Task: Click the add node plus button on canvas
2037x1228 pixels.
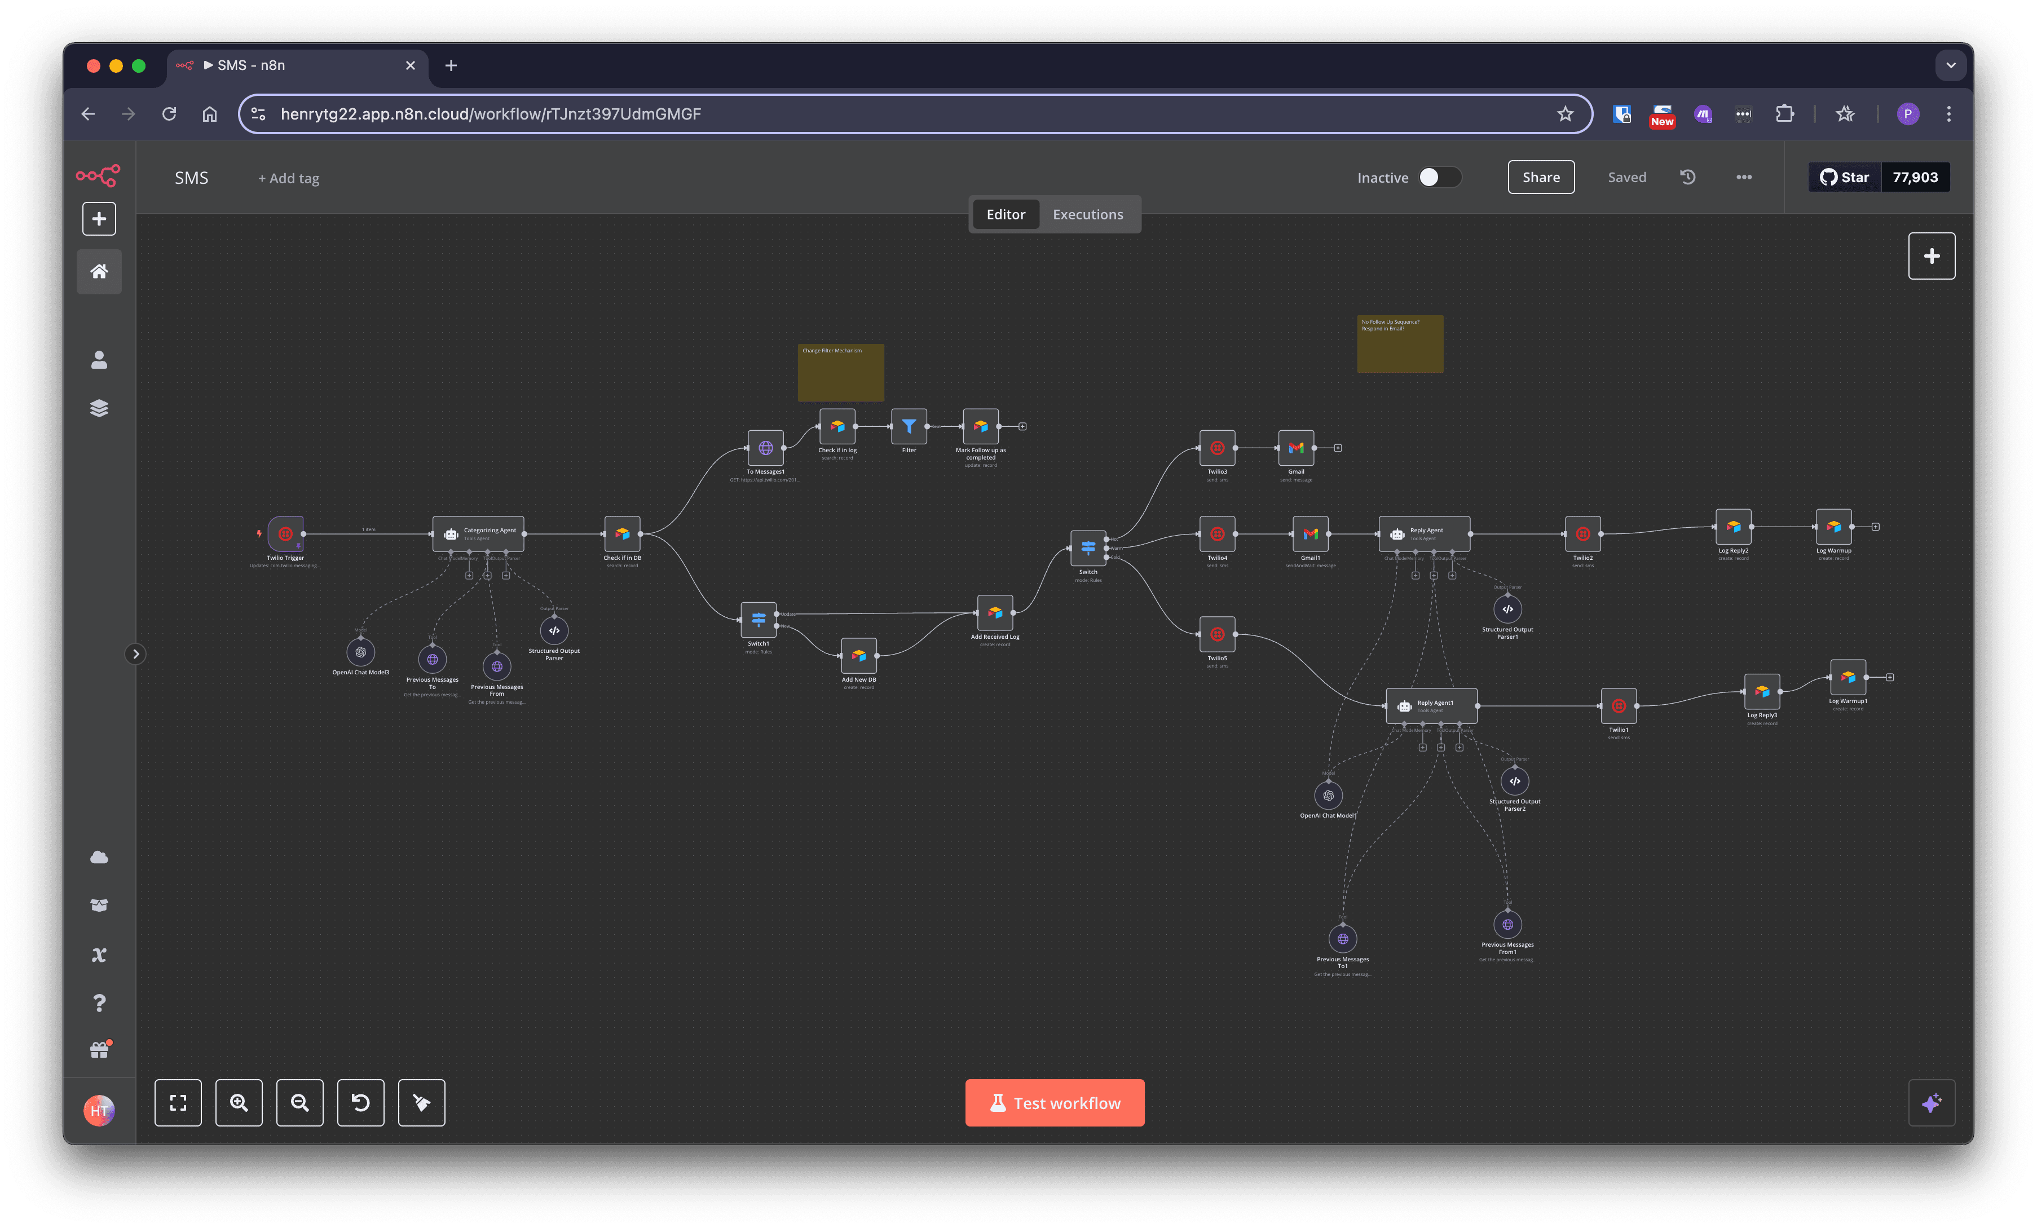Action: 1931,256
